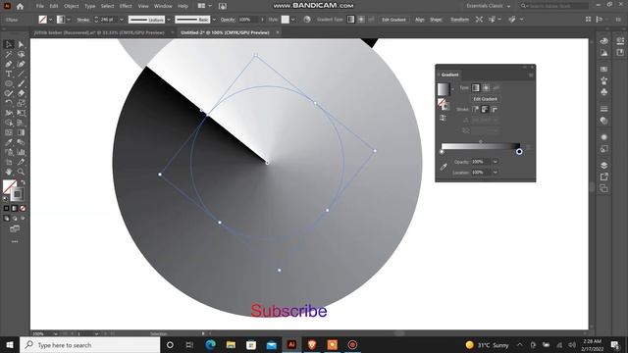628x353 pixels.
Task: Select Radial Gradient type in Gradient panel
Action: (486, 87)
